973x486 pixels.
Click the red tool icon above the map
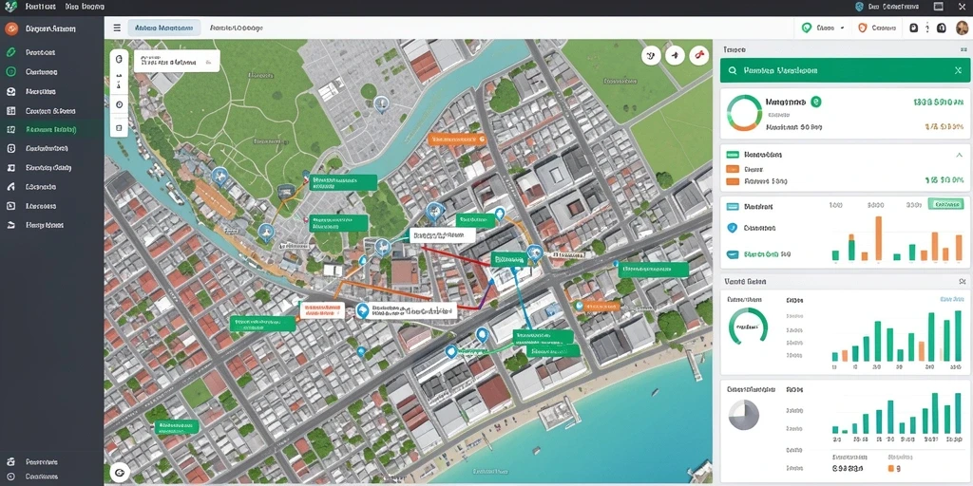point(698,56)
